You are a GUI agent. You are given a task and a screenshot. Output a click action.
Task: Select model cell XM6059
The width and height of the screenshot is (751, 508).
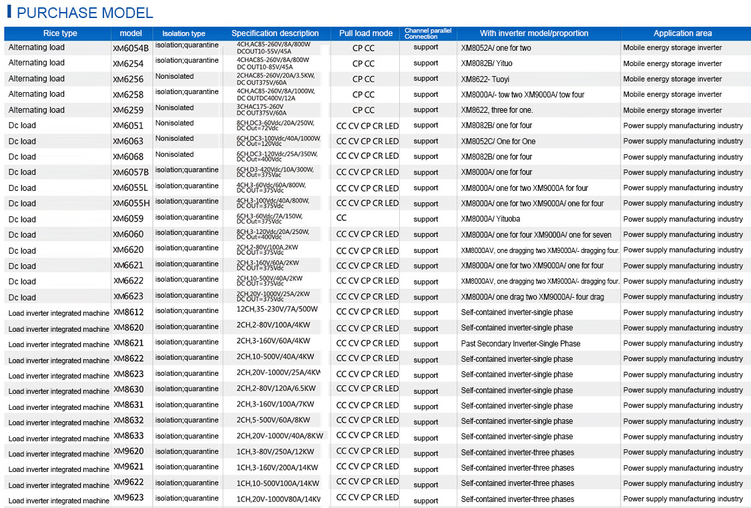point(128,219)
